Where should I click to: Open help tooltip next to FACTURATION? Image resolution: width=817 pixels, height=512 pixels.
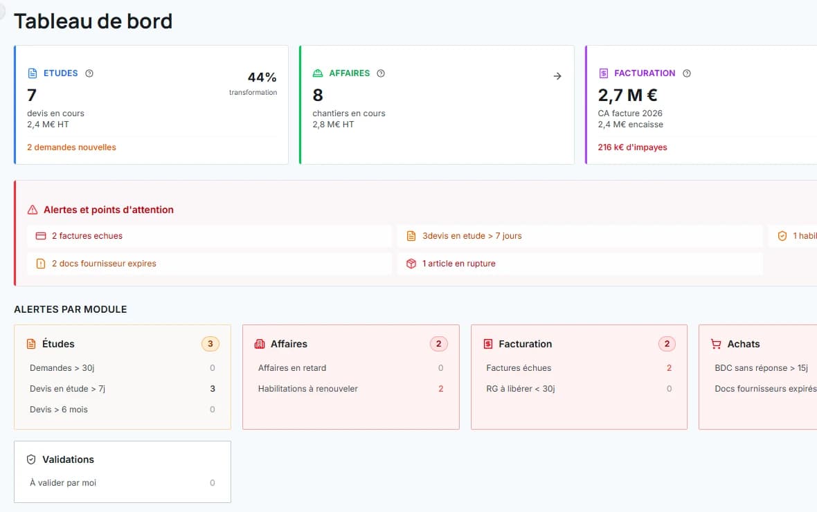point(687,73)
